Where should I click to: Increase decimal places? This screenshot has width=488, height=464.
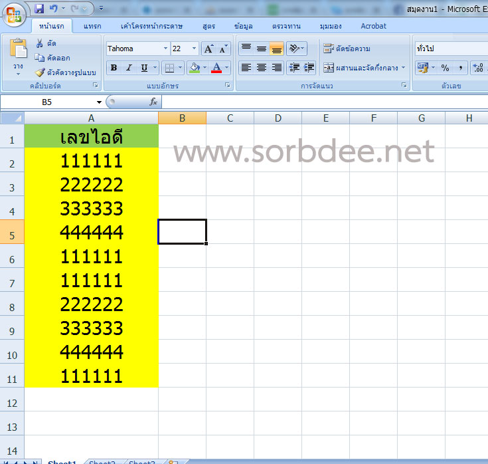coord(478,68)
